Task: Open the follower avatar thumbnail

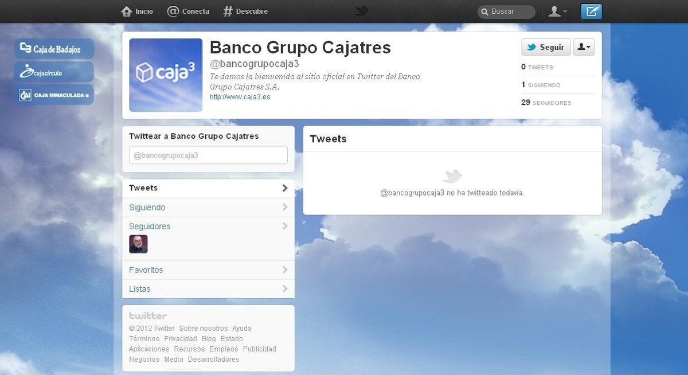Action: pyautogui.click(x=138, y=244)
